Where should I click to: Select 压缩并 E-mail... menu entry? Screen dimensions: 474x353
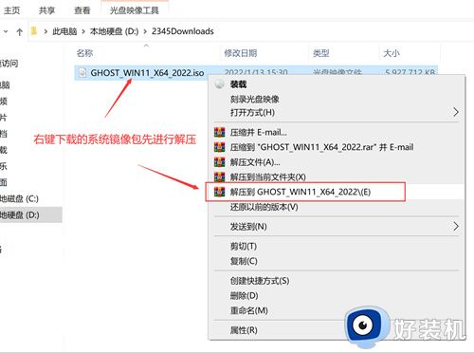click(x=259, y=132)
